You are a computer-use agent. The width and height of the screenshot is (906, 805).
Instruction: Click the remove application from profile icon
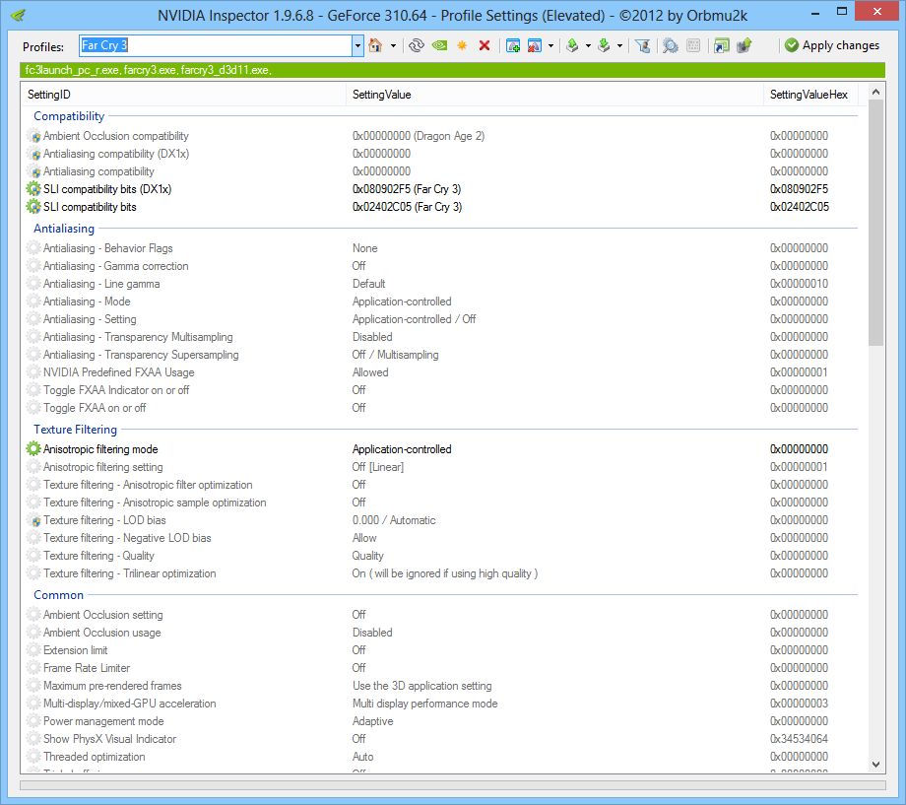[x=535, y=45]
